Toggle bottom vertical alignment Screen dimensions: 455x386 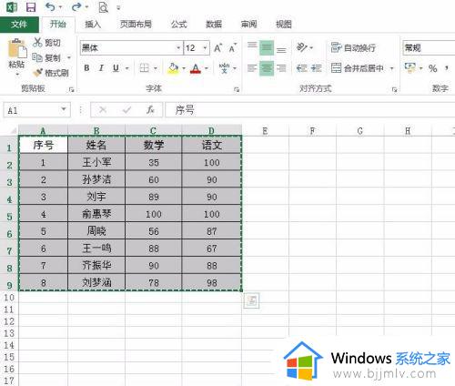281,48
